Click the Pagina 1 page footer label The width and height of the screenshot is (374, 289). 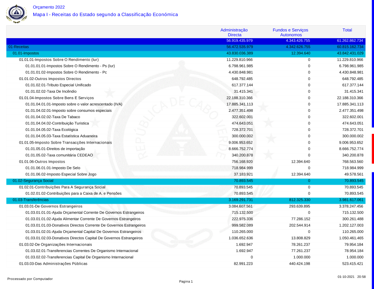click(186, 282)
